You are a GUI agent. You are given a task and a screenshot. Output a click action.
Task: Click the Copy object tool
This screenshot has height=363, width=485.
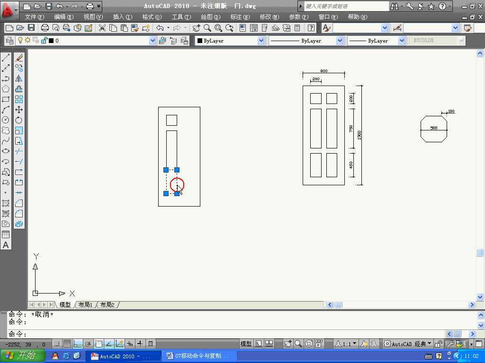19,68
